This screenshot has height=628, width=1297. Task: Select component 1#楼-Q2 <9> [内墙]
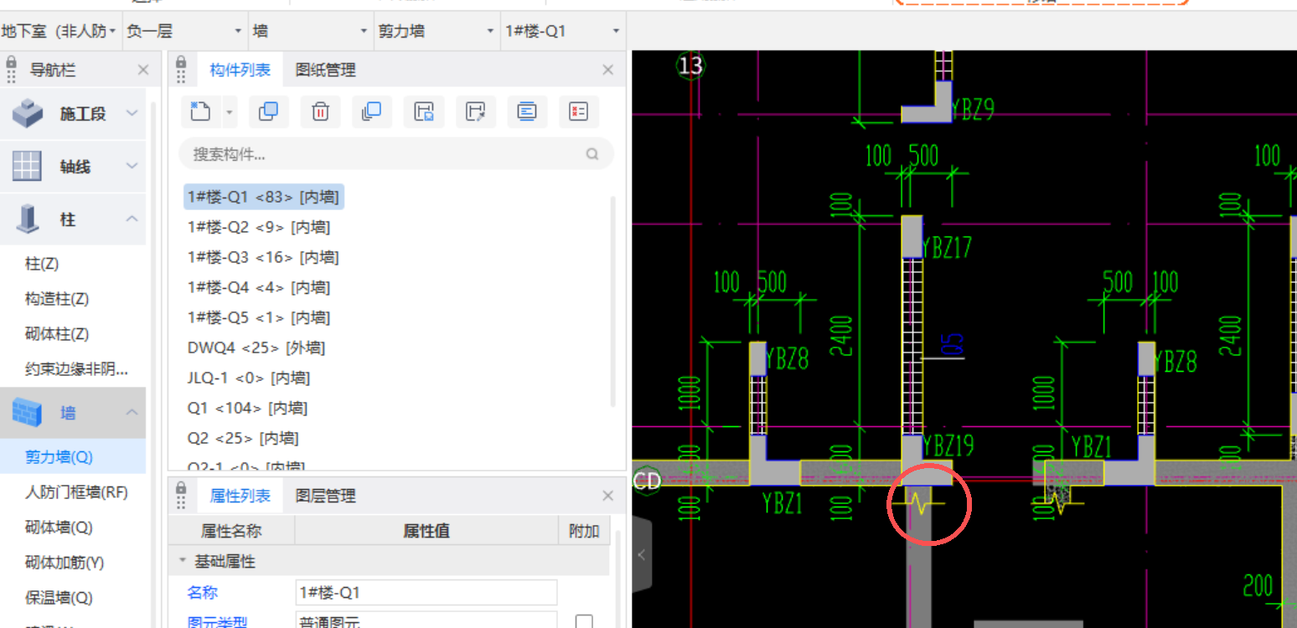point(258,227)
